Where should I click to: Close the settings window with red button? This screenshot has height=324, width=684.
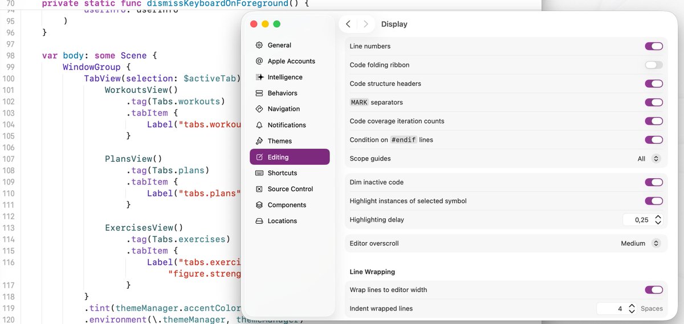[x=254, y=24]
